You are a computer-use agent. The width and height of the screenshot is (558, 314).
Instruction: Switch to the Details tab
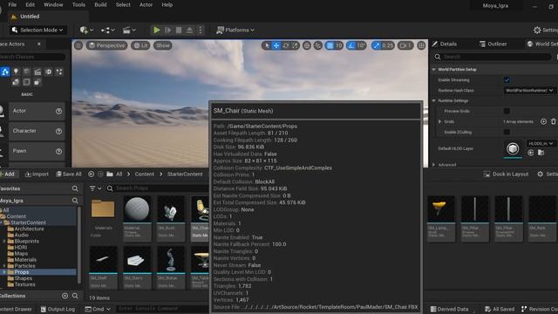[445, 44]
